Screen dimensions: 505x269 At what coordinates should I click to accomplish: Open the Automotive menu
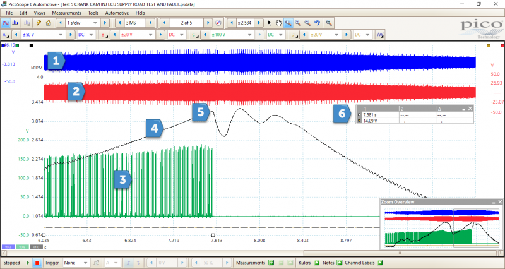click(x=117, y=13)
